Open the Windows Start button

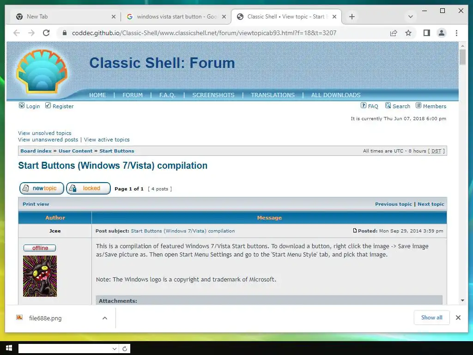point(9,348)
